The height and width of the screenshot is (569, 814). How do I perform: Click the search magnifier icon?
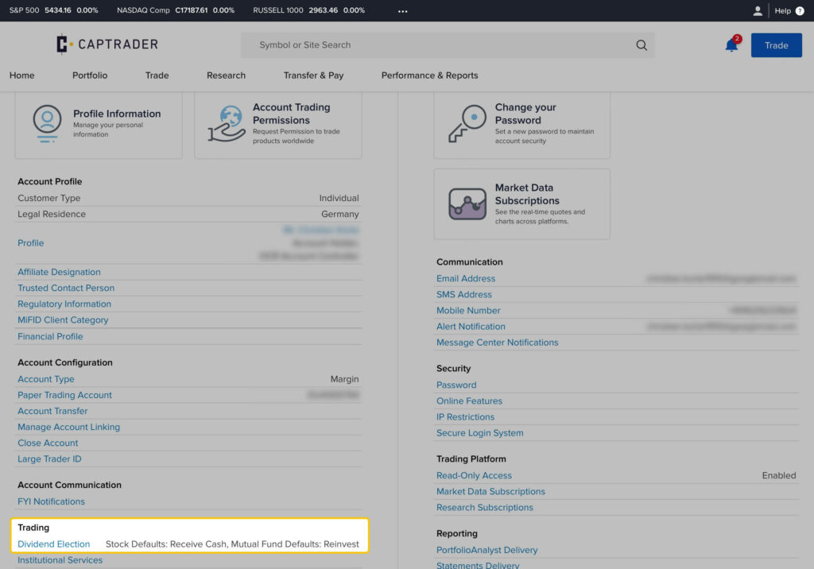click(x=642, y=45)
